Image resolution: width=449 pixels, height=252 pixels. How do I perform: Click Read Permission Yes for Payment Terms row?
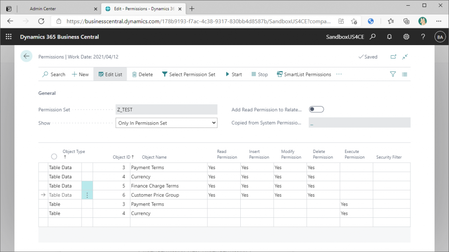tap(224, 167)
